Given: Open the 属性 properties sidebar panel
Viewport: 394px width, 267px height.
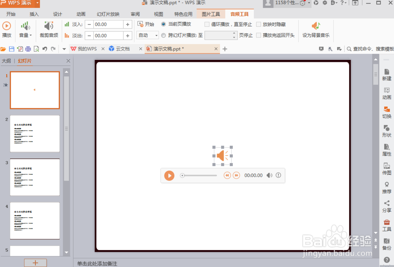Looking at the screenshot, I should click(x=387, y=150).
